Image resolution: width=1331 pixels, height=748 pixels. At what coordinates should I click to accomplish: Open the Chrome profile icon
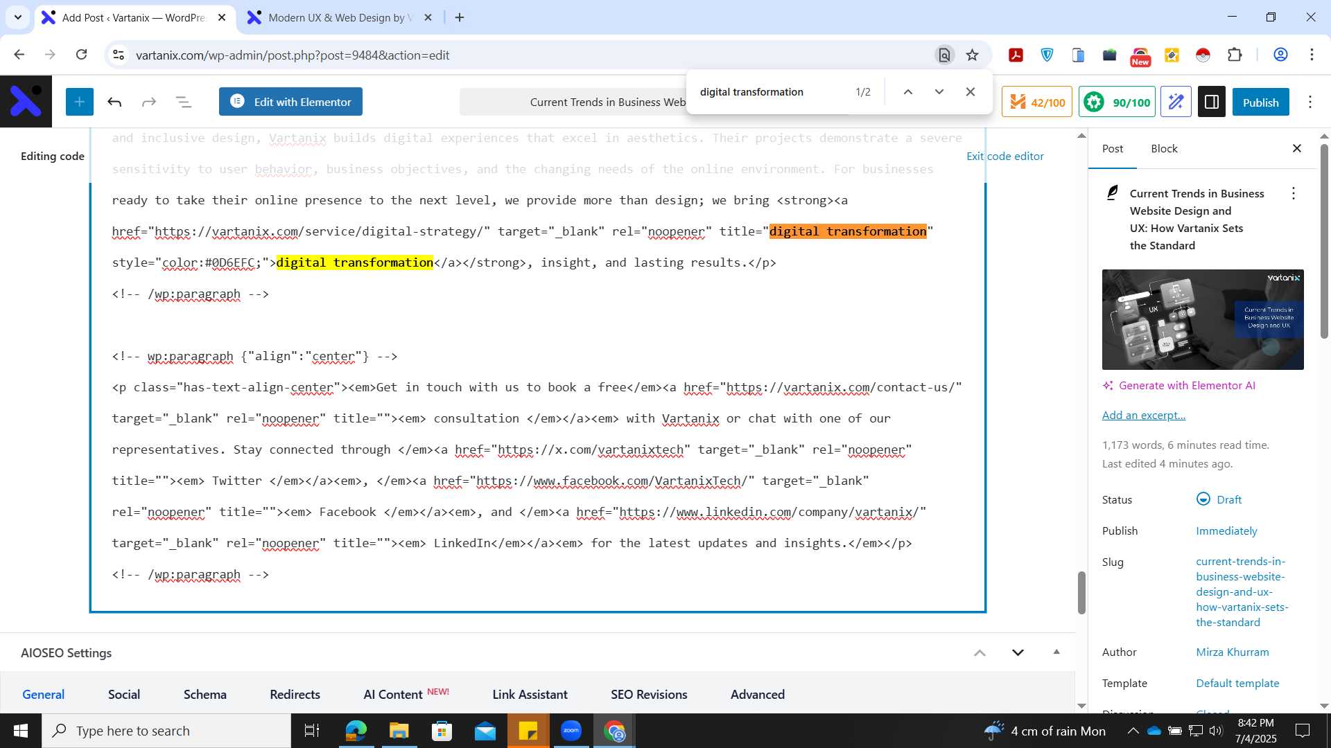[x=1280, y=55]
